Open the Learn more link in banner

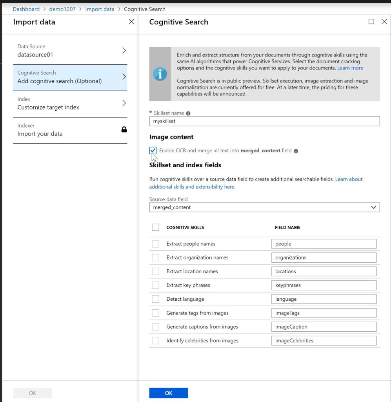pyautogui.click(x=350, y=68)
